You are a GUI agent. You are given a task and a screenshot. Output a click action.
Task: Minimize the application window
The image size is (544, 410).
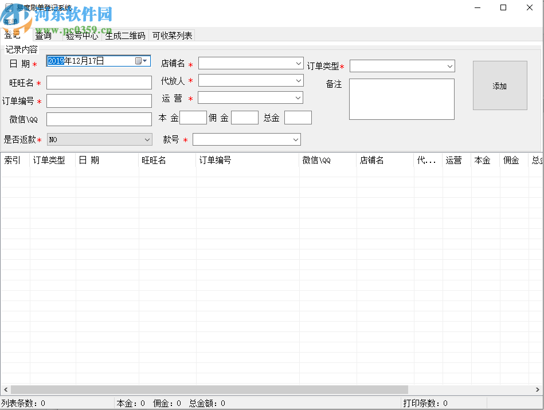[x=478, y=7]
